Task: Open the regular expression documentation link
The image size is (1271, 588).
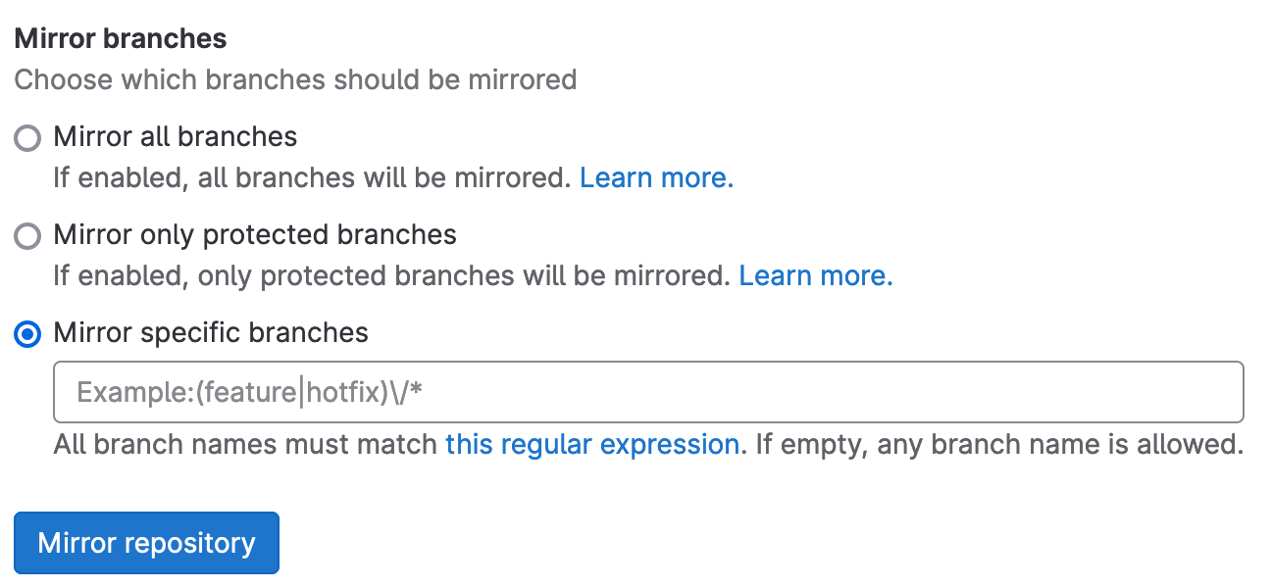Action: coord(592,444)
